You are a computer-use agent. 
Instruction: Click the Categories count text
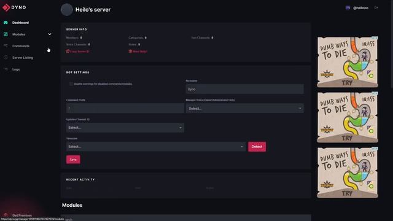[138, 37]
